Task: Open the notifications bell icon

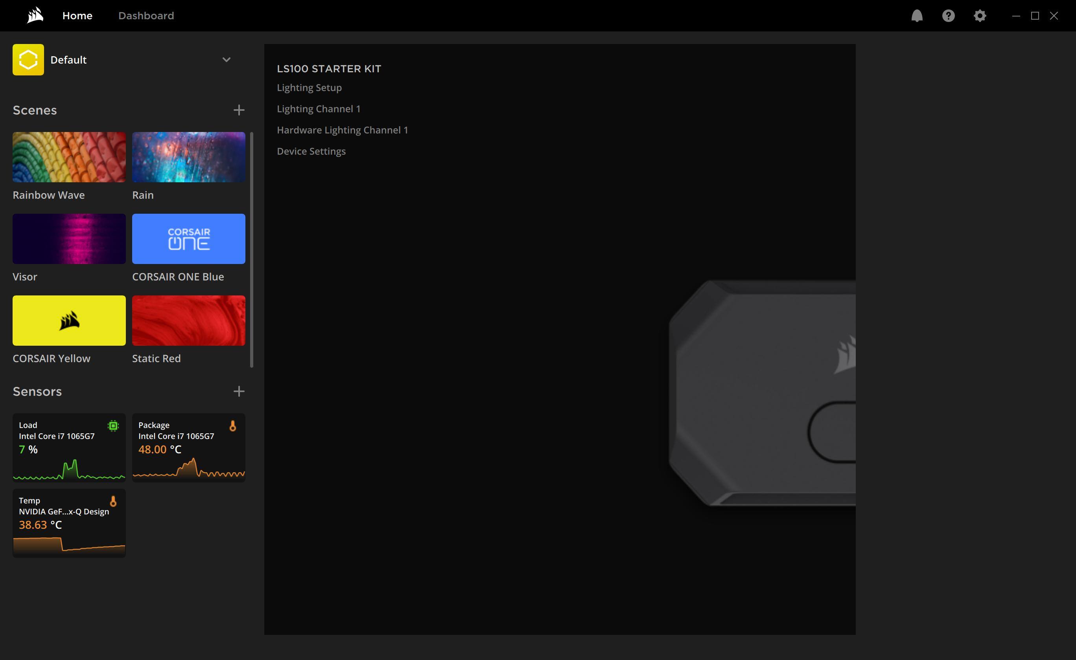Action: point(917,16)
